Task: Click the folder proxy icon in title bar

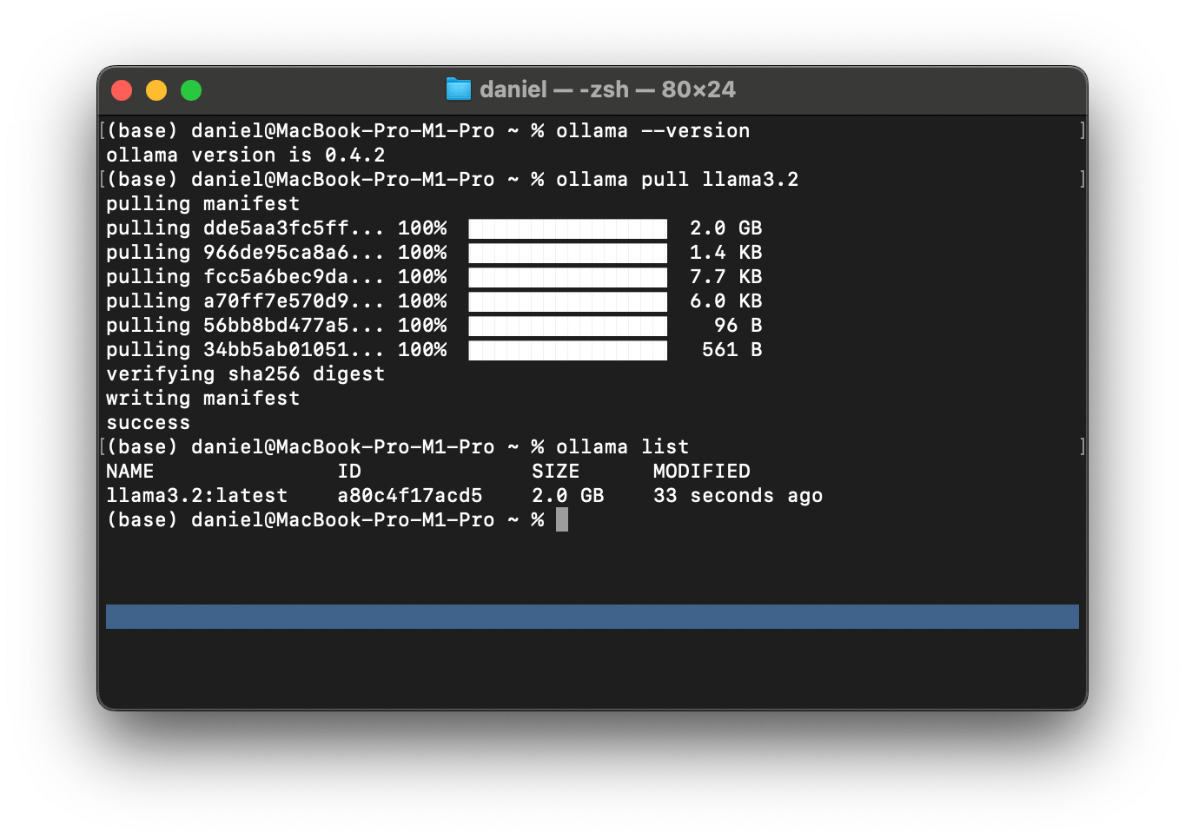Action: (x=458, y=89)
